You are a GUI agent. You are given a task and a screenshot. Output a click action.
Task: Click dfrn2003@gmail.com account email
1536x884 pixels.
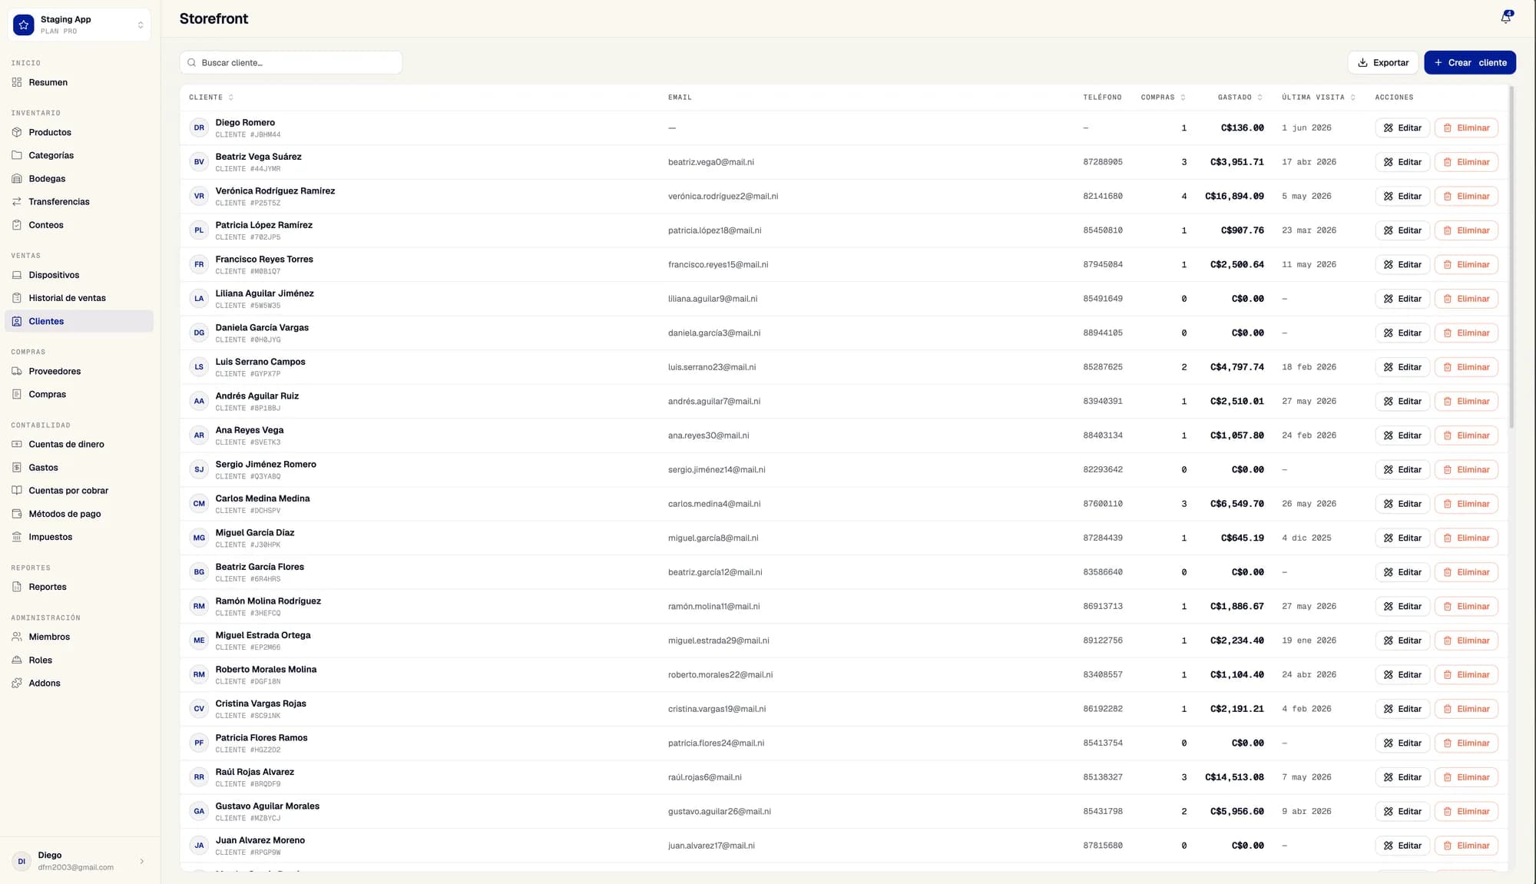[76, 867]
